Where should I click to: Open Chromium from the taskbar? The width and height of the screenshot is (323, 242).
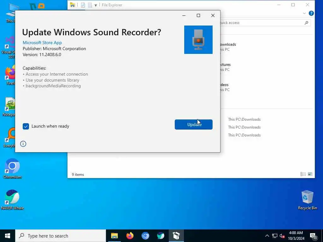pos(145,236)
